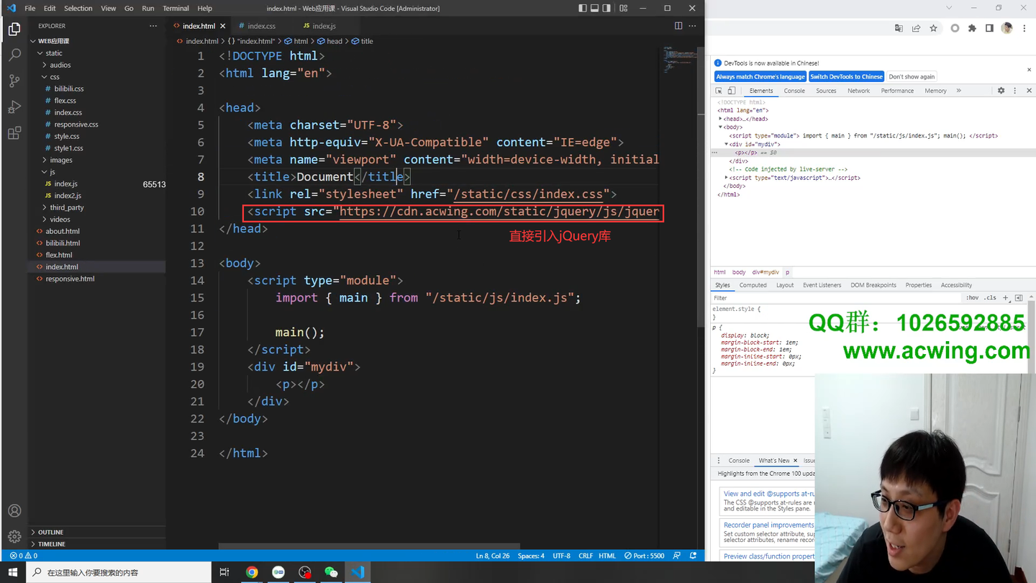The image size is (1036, 583).
Task: Open Chrome profile avatar
Action: (1007, 28)
